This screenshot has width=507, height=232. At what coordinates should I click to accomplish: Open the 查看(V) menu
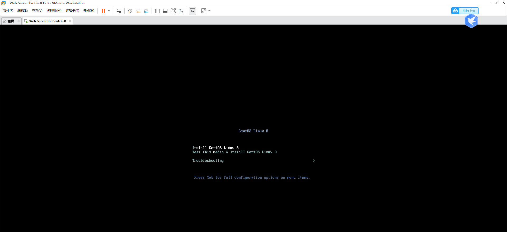pos(37,11)
